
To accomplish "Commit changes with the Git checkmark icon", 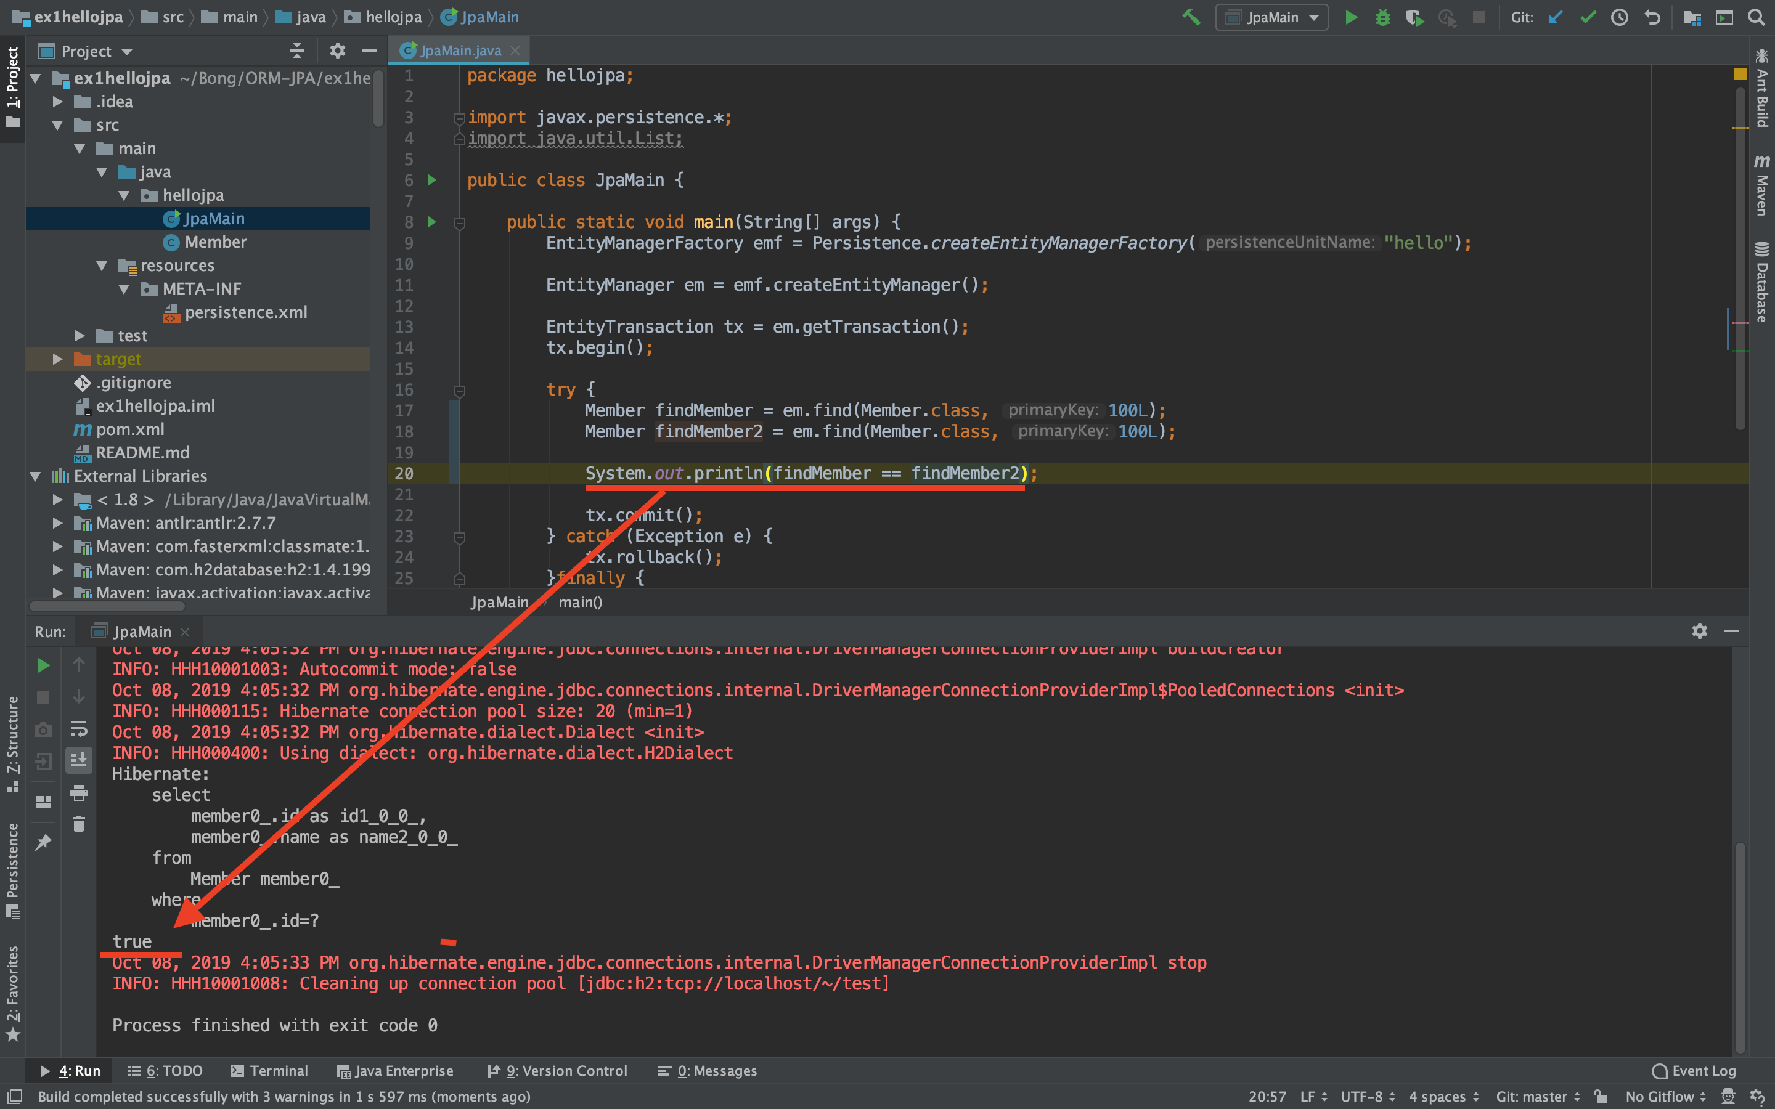I will [x=1588, y=17].
